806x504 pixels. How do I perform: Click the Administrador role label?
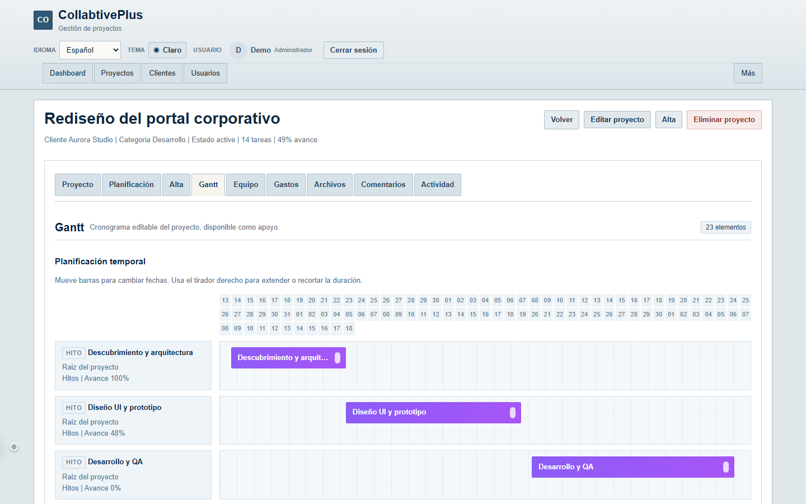(293, 50)
